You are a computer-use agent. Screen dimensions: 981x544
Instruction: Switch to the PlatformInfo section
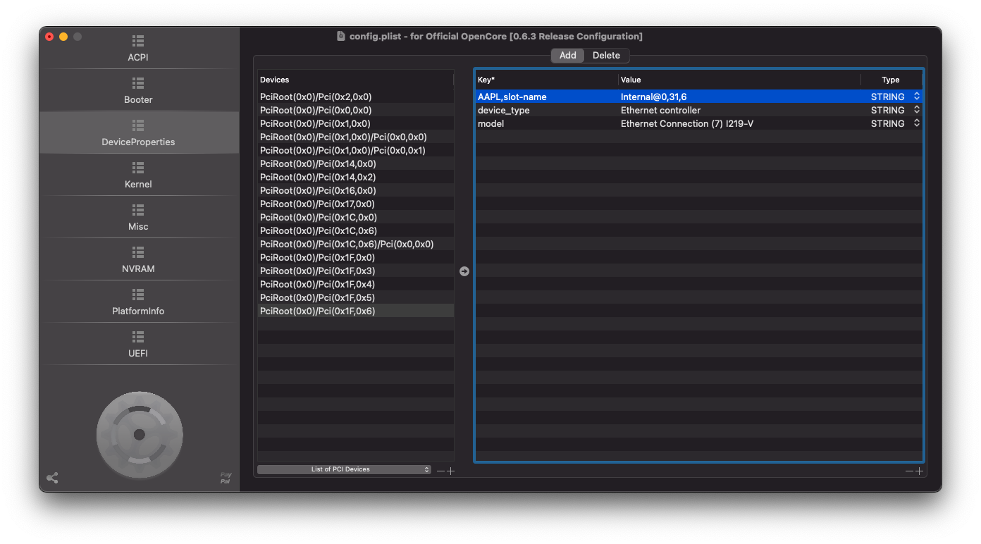(138, 302)
